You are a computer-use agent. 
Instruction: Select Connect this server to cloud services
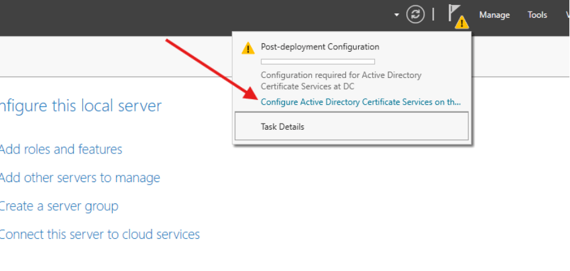[x=99, y=234]
